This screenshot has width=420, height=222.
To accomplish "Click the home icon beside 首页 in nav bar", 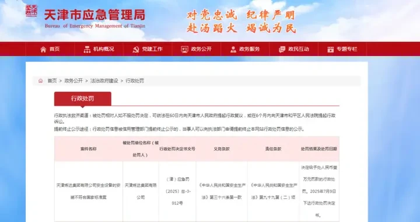I will pyautogui.click(x=43, y=49).
